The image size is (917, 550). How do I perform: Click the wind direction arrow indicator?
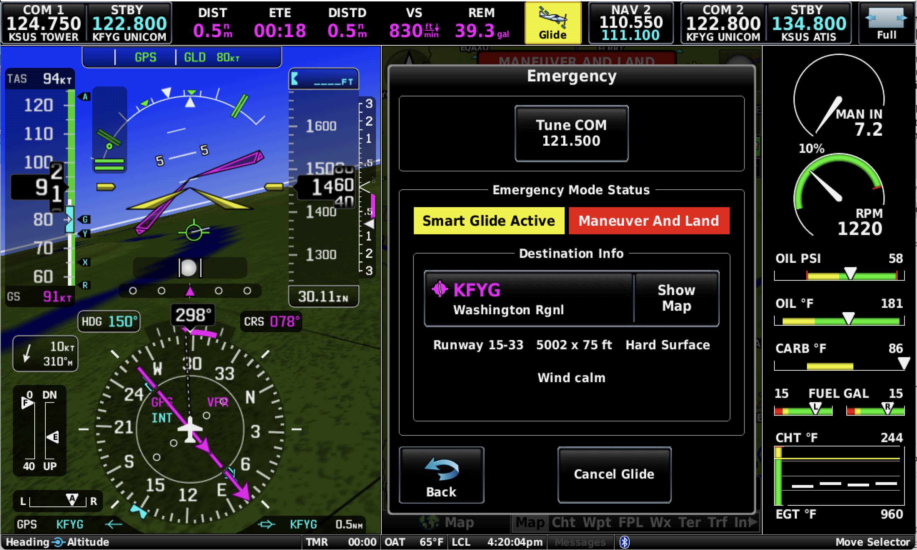[x=27, y=353]
